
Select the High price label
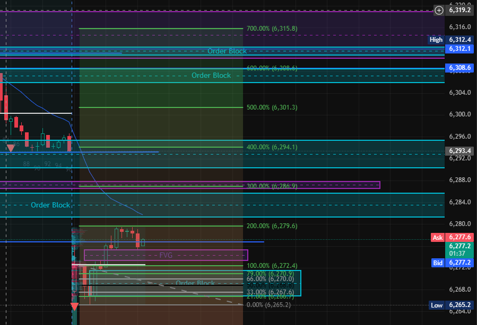[436, 40]
